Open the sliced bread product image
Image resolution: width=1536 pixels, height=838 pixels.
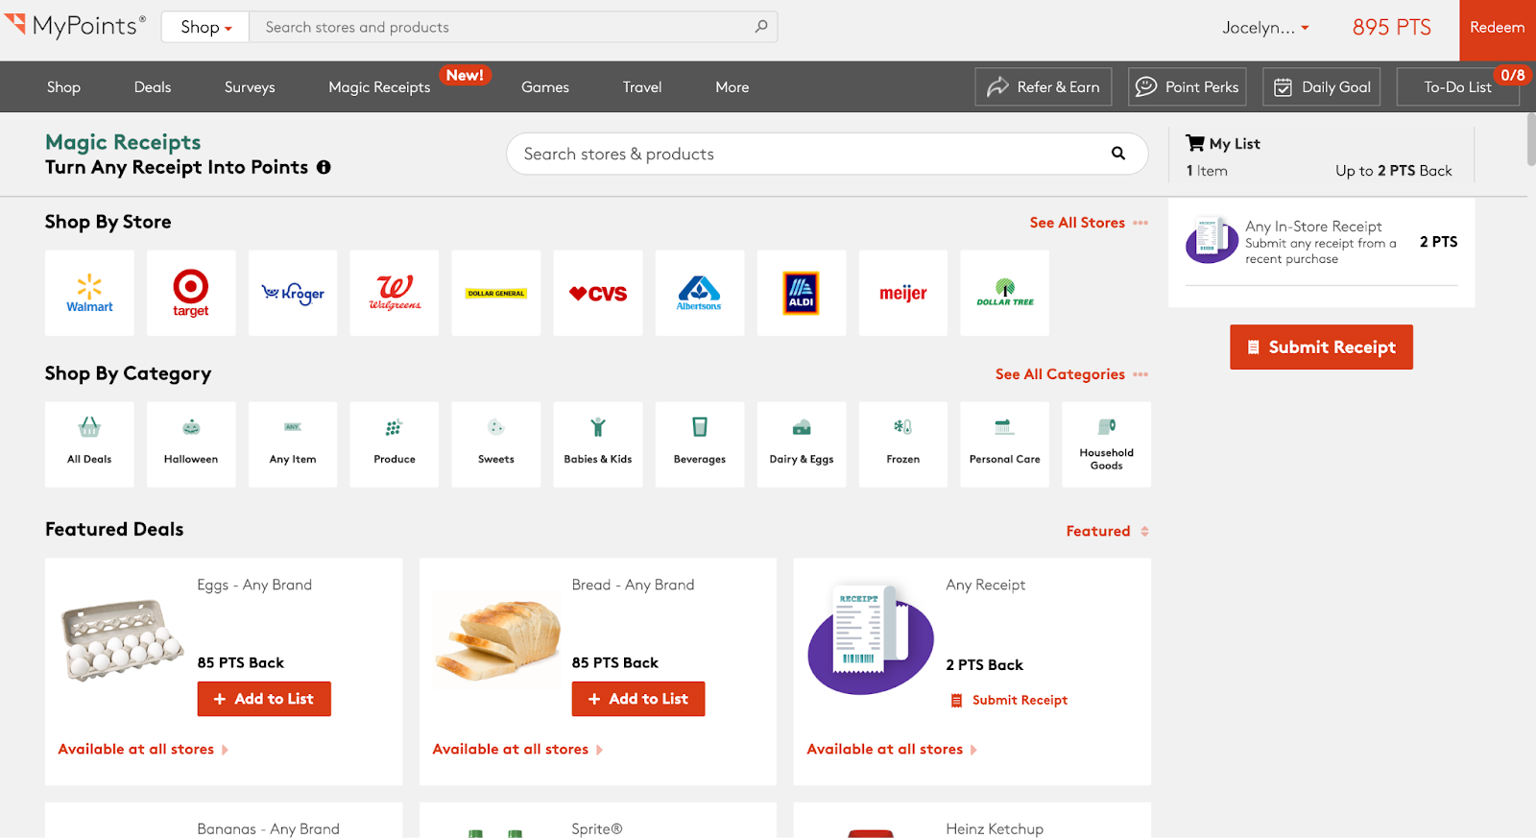(497, 639)
